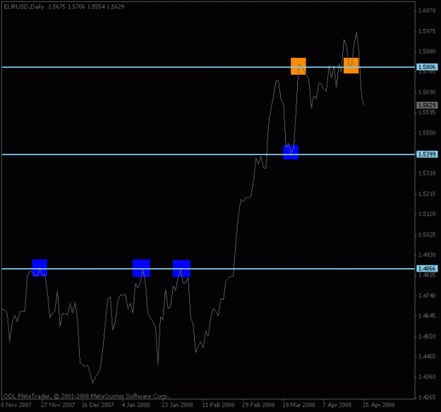
Task: Click the 1.4740 price scale value
Action: 427,296
